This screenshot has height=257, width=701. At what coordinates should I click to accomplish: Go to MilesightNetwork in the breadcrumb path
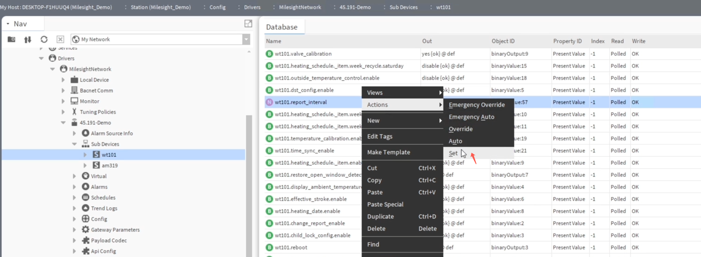tap(300, 7)
